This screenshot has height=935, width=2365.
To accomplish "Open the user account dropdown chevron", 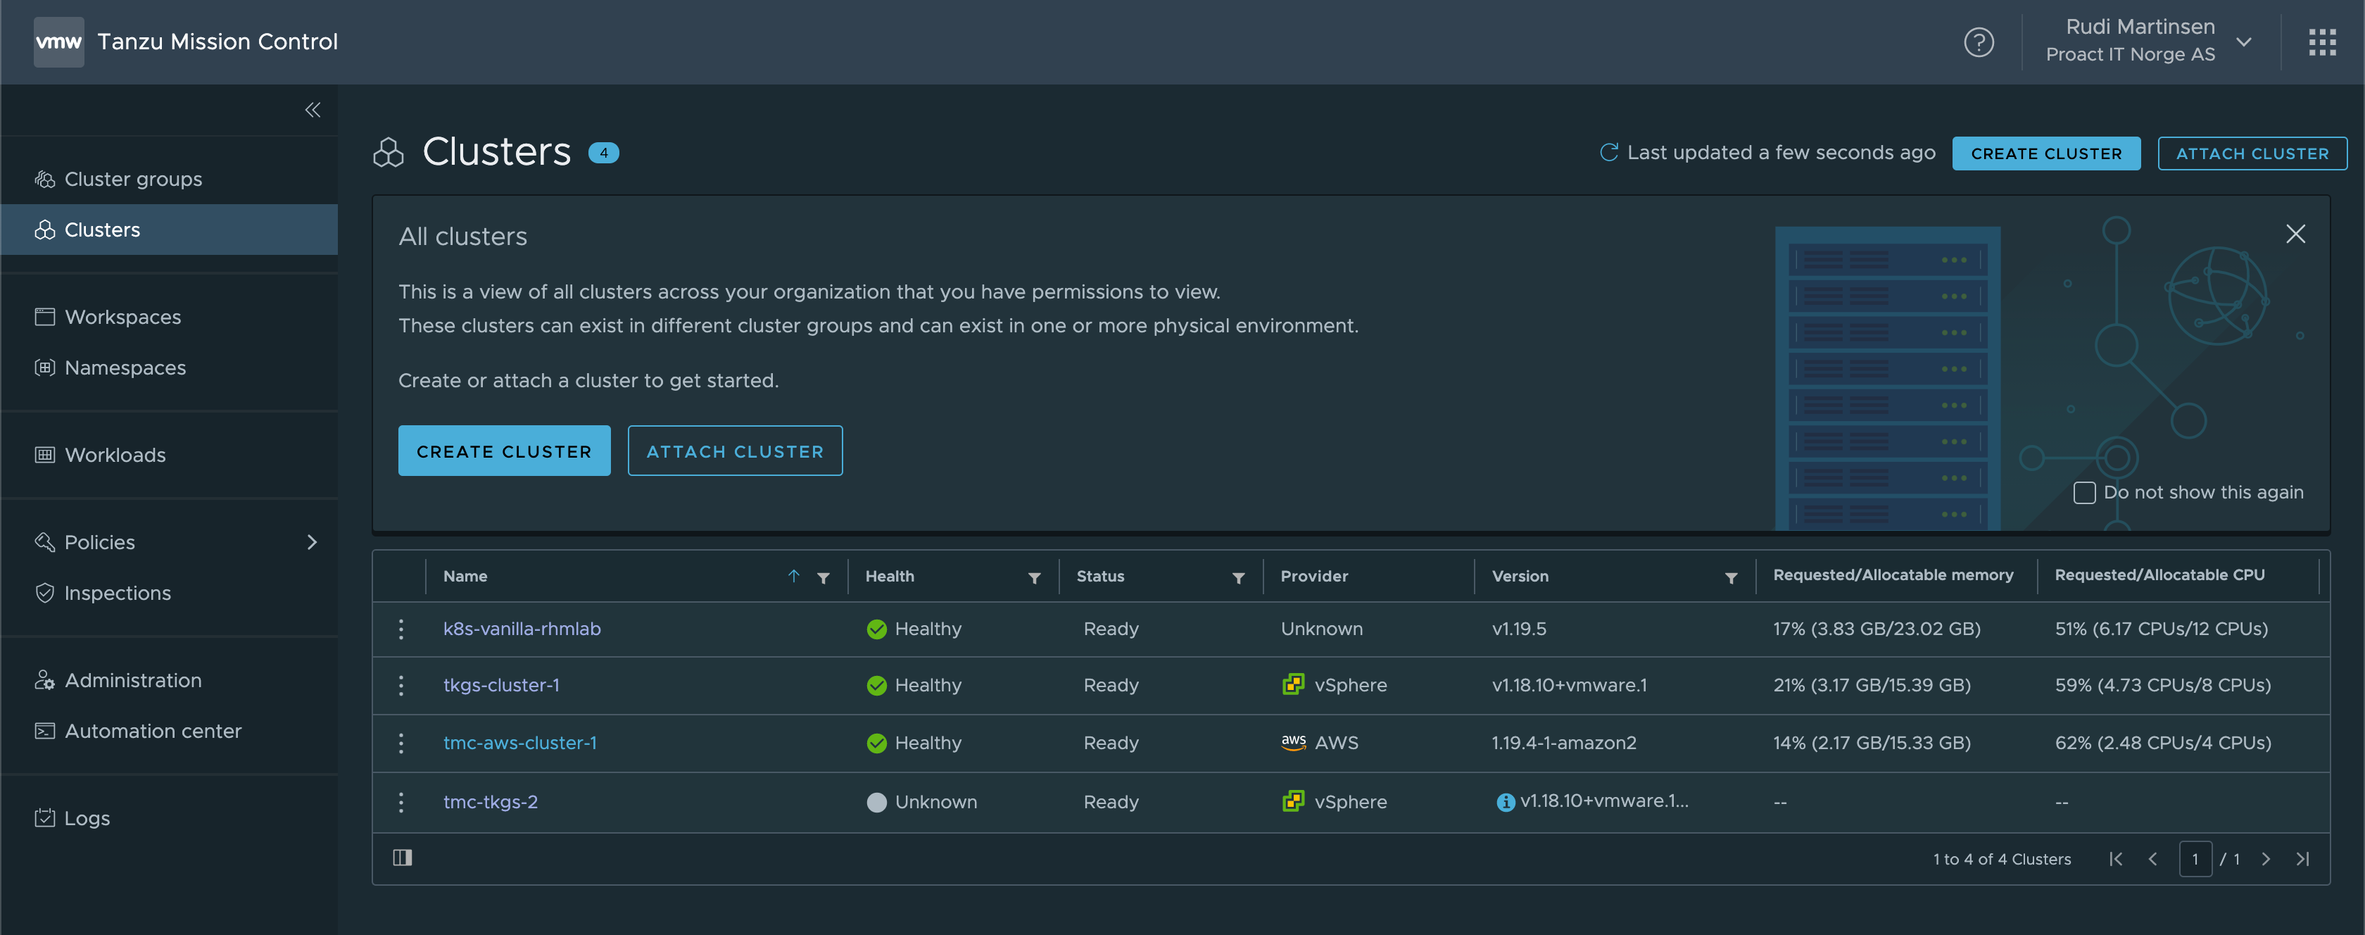I will pos(2243,42).
